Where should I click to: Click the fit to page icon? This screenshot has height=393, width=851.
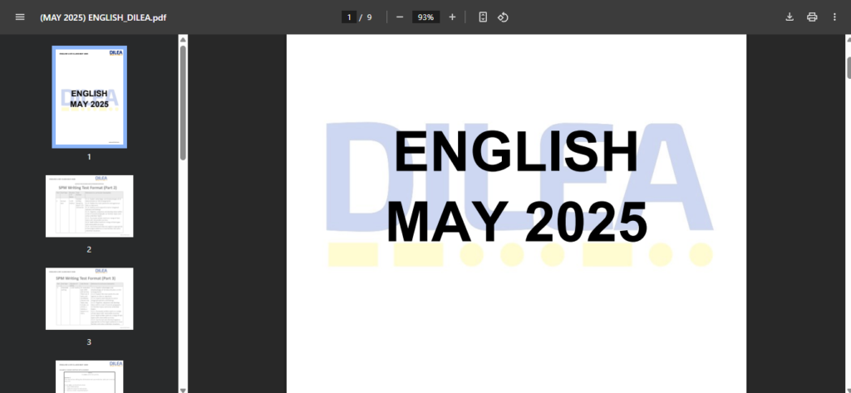[483, 17]
